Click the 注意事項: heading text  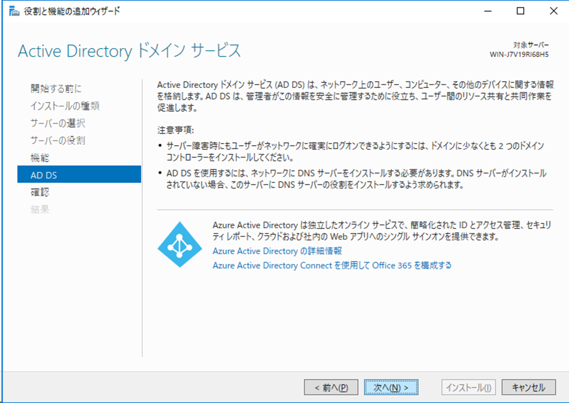(x=176, y=130)
